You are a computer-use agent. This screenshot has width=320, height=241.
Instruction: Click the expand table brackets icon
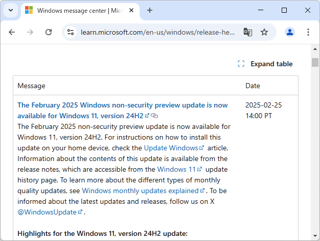241,64
